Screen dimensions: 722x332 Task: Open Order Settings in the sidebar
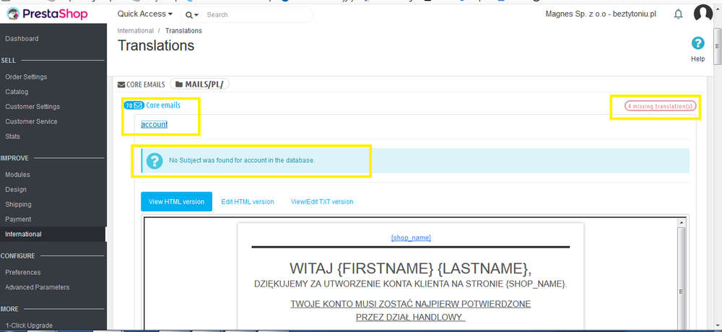coord(26,77)
